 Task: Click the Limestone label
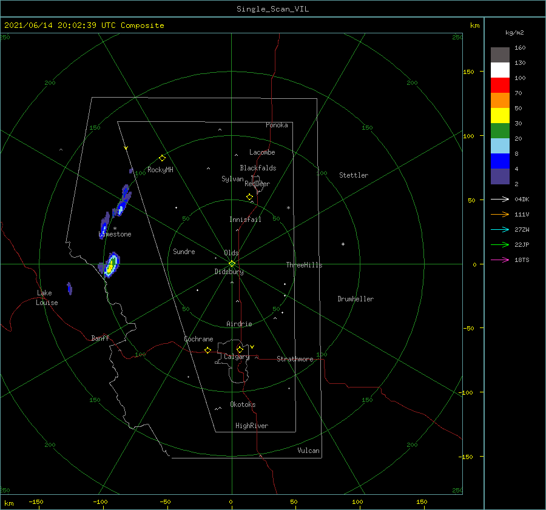pyautogui.click(x=115, y=234)
